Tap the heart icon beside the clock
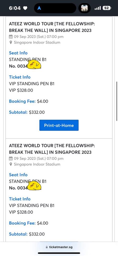This screenshot has height=256, width=118. coord(25,8)
